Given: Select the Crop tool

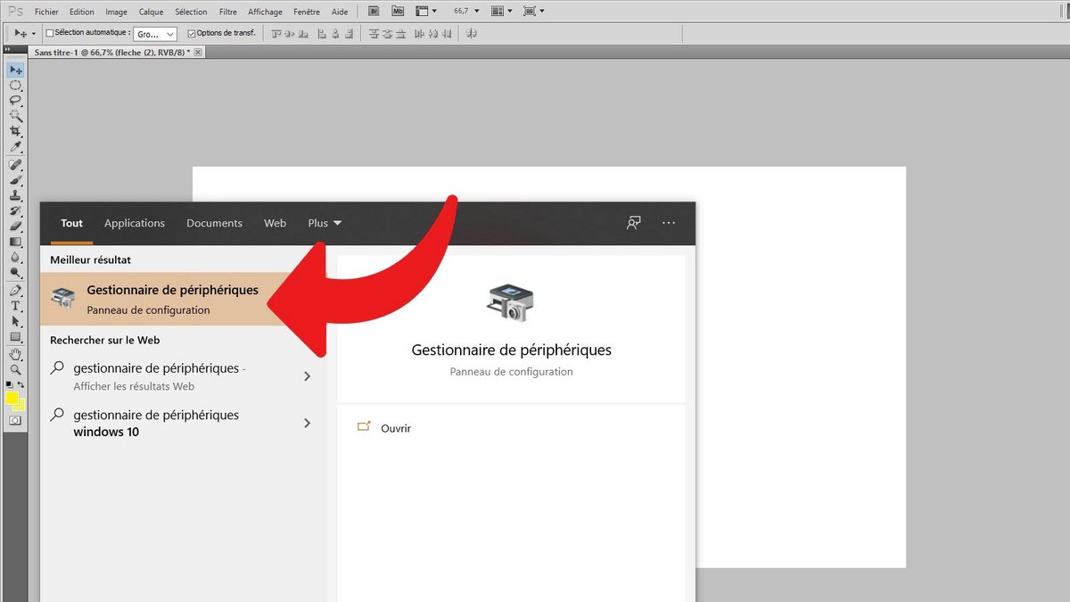Looking at the screenshot, I should 16,131.
